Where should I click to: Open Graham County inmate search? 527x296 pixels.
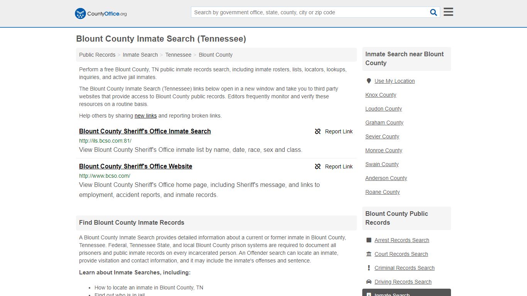384,123
